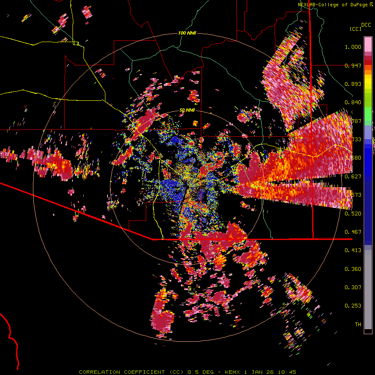Click the CORRELATION COEFFICIENT (CC) caption text
Viewport: 375px width, 375px height.
click(131, 372)
